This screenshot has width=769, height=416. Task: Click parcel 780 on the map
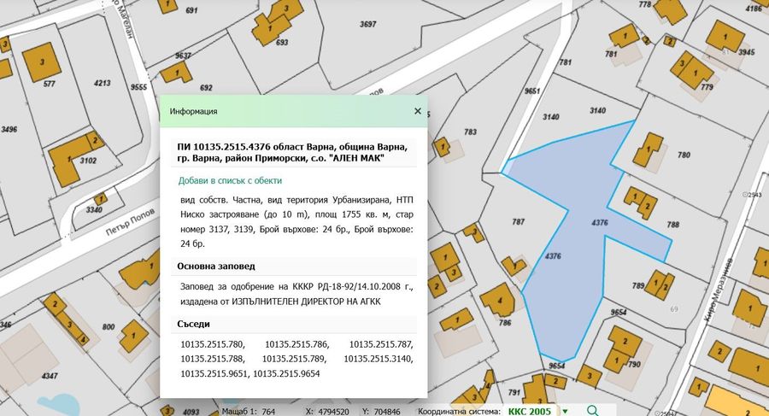[684, 155]
